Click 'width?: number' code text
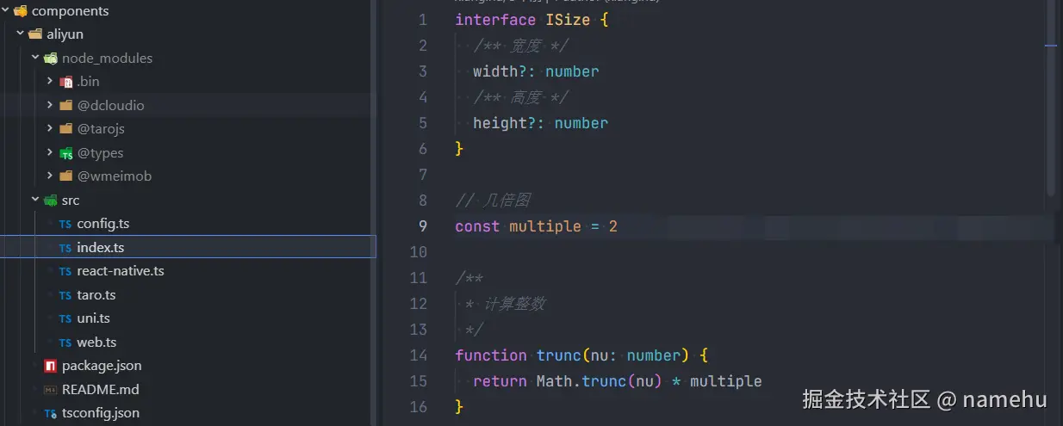This screenshot has height=426, width=1063. (536, 71)
